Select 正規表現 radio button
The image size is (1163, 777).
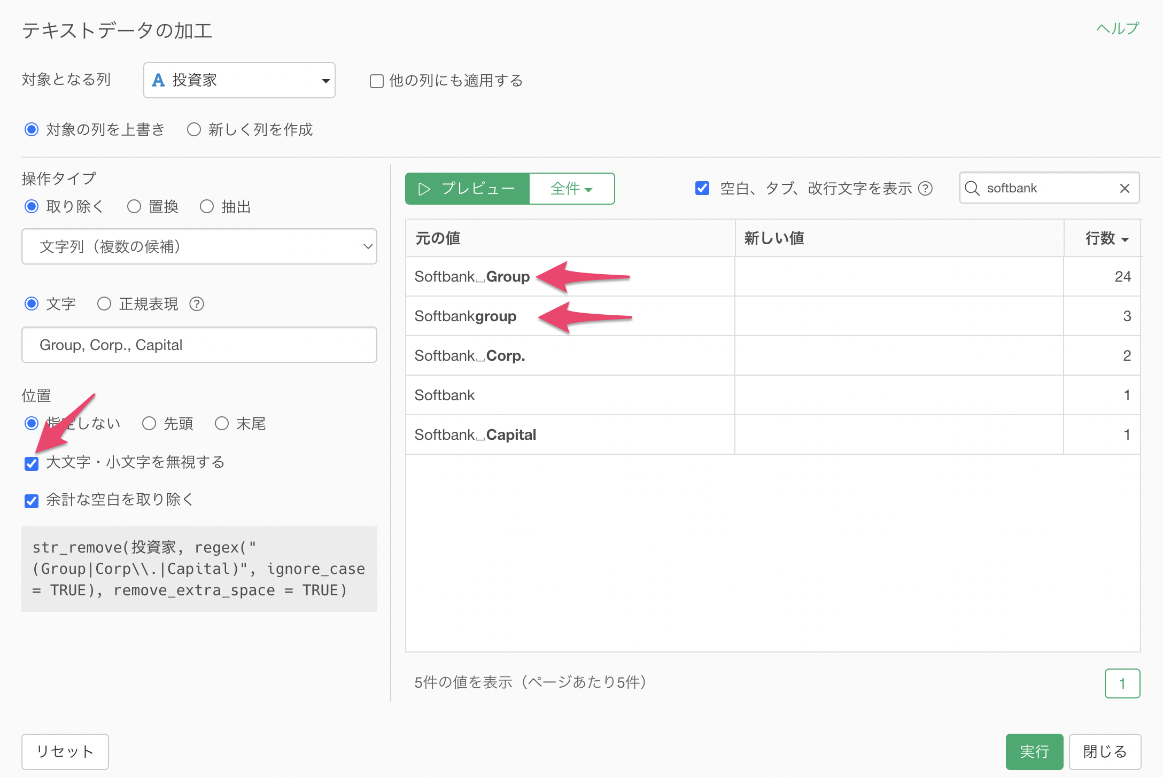(x=104, y=304)
